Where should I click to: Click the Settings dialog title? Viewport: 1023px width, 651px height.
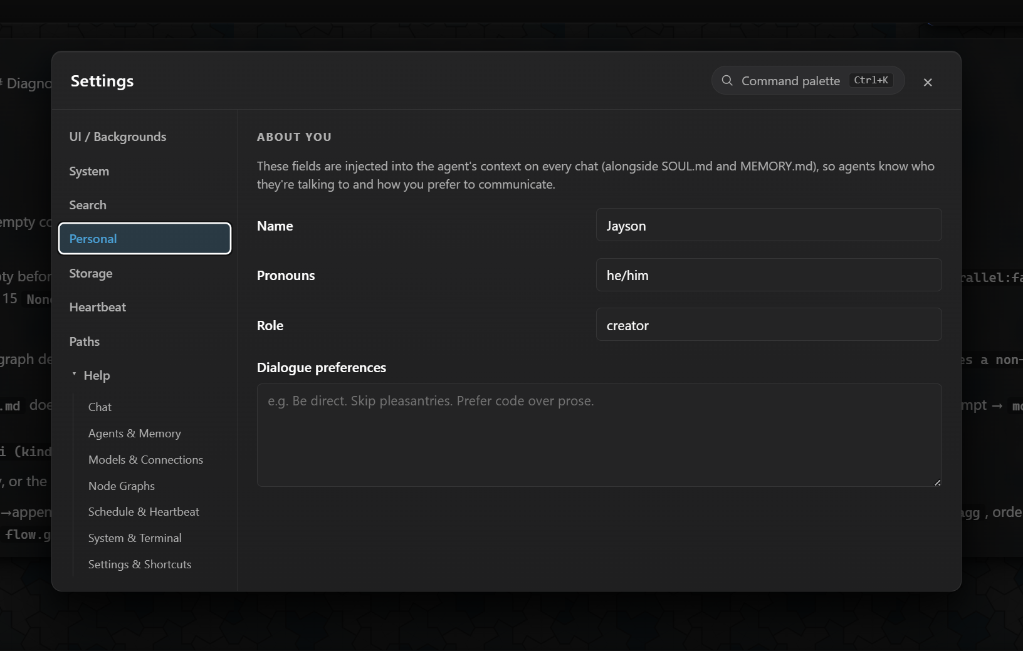click(102, 81)
